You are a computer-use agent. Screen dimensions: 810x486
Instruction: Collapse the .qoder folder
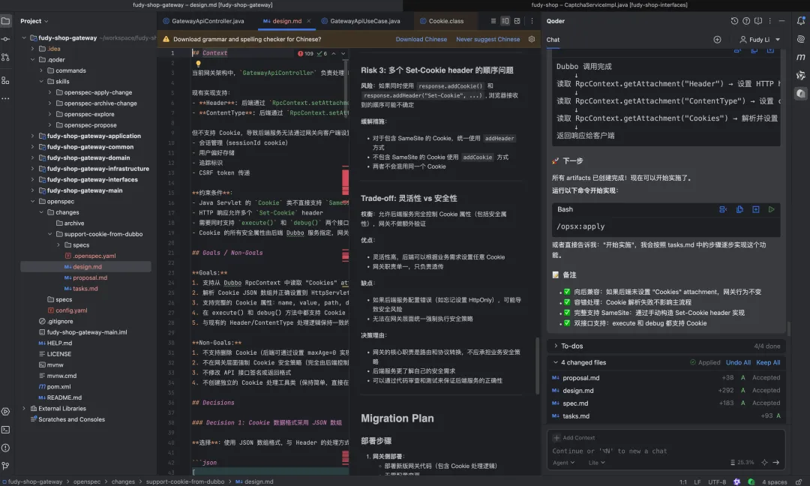pos(32,59)
